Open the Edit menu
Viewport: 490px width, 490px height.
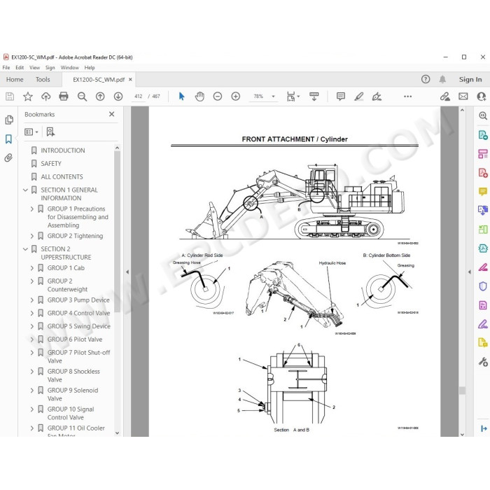(x=20, y=67)
